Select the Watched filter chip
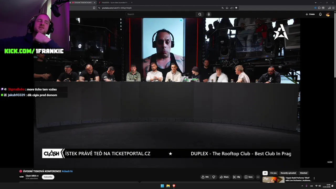The height and width of the screenshot is (189, 336). coord(303,173)
